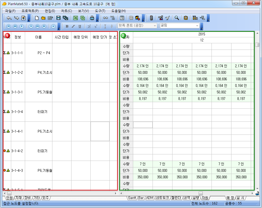Open the 프로젝트(P) menu
The height and width of the screenshot is (208, 262).
coord(30,11)
